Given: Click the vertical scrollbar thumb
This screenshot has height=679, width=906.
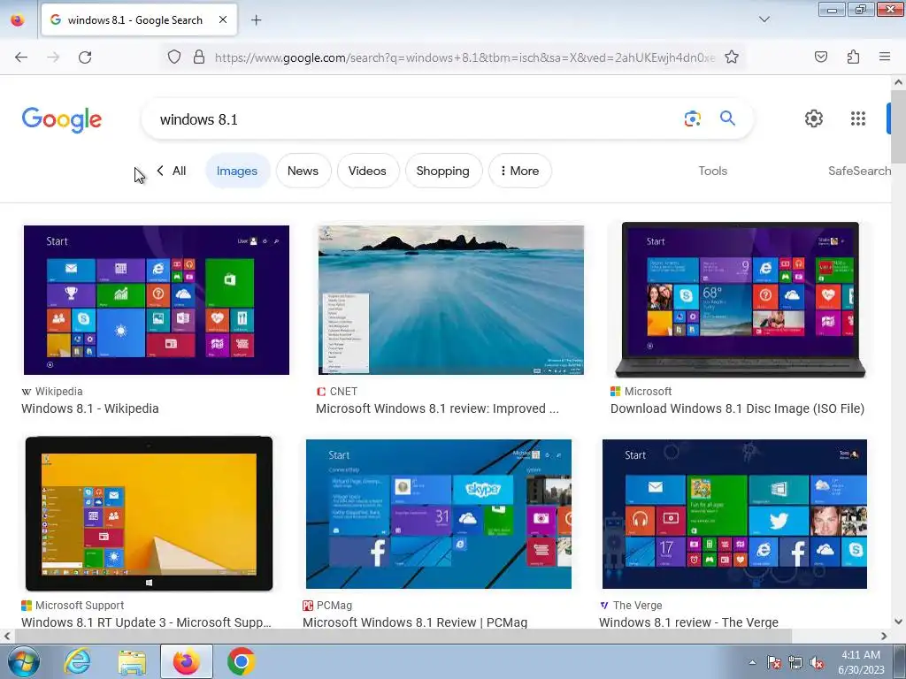Looking at the screenshot, I should (x=899, y=127).
